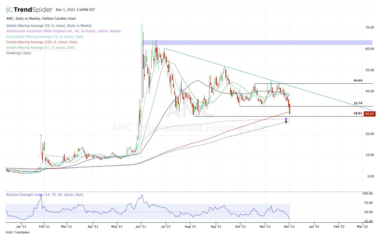381x235 pixels.
Task: Click the Simple Moving Average (200) legend entry
Action: tap(42, 42)
